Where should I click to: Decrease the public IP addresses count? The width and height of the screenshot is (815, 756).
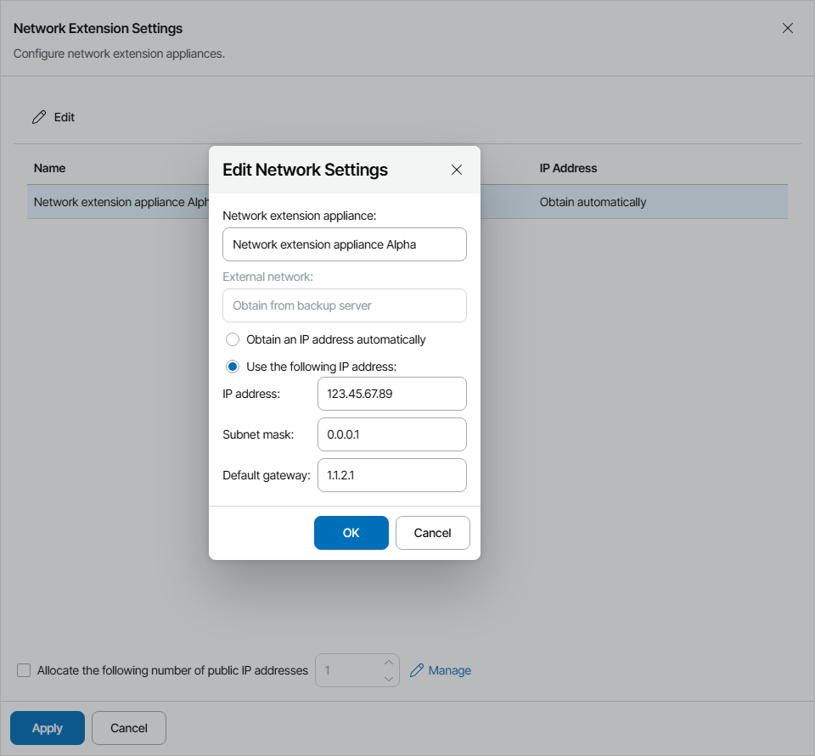click(x=389, y=679)
